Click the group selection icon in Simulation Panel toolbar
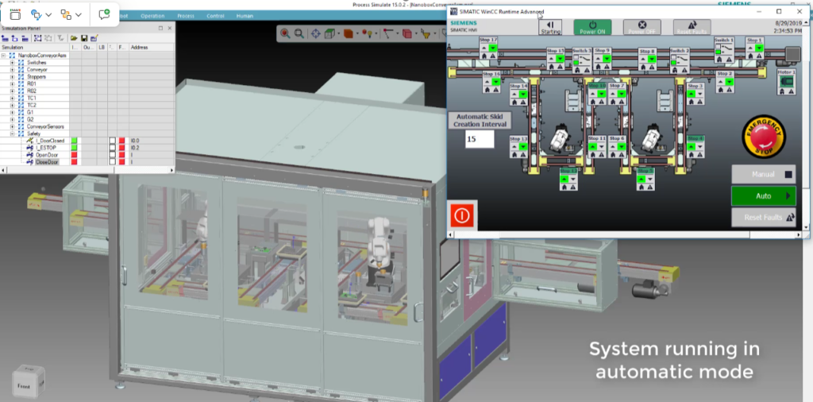The image size is (813, 402). [x=38, y=38]
